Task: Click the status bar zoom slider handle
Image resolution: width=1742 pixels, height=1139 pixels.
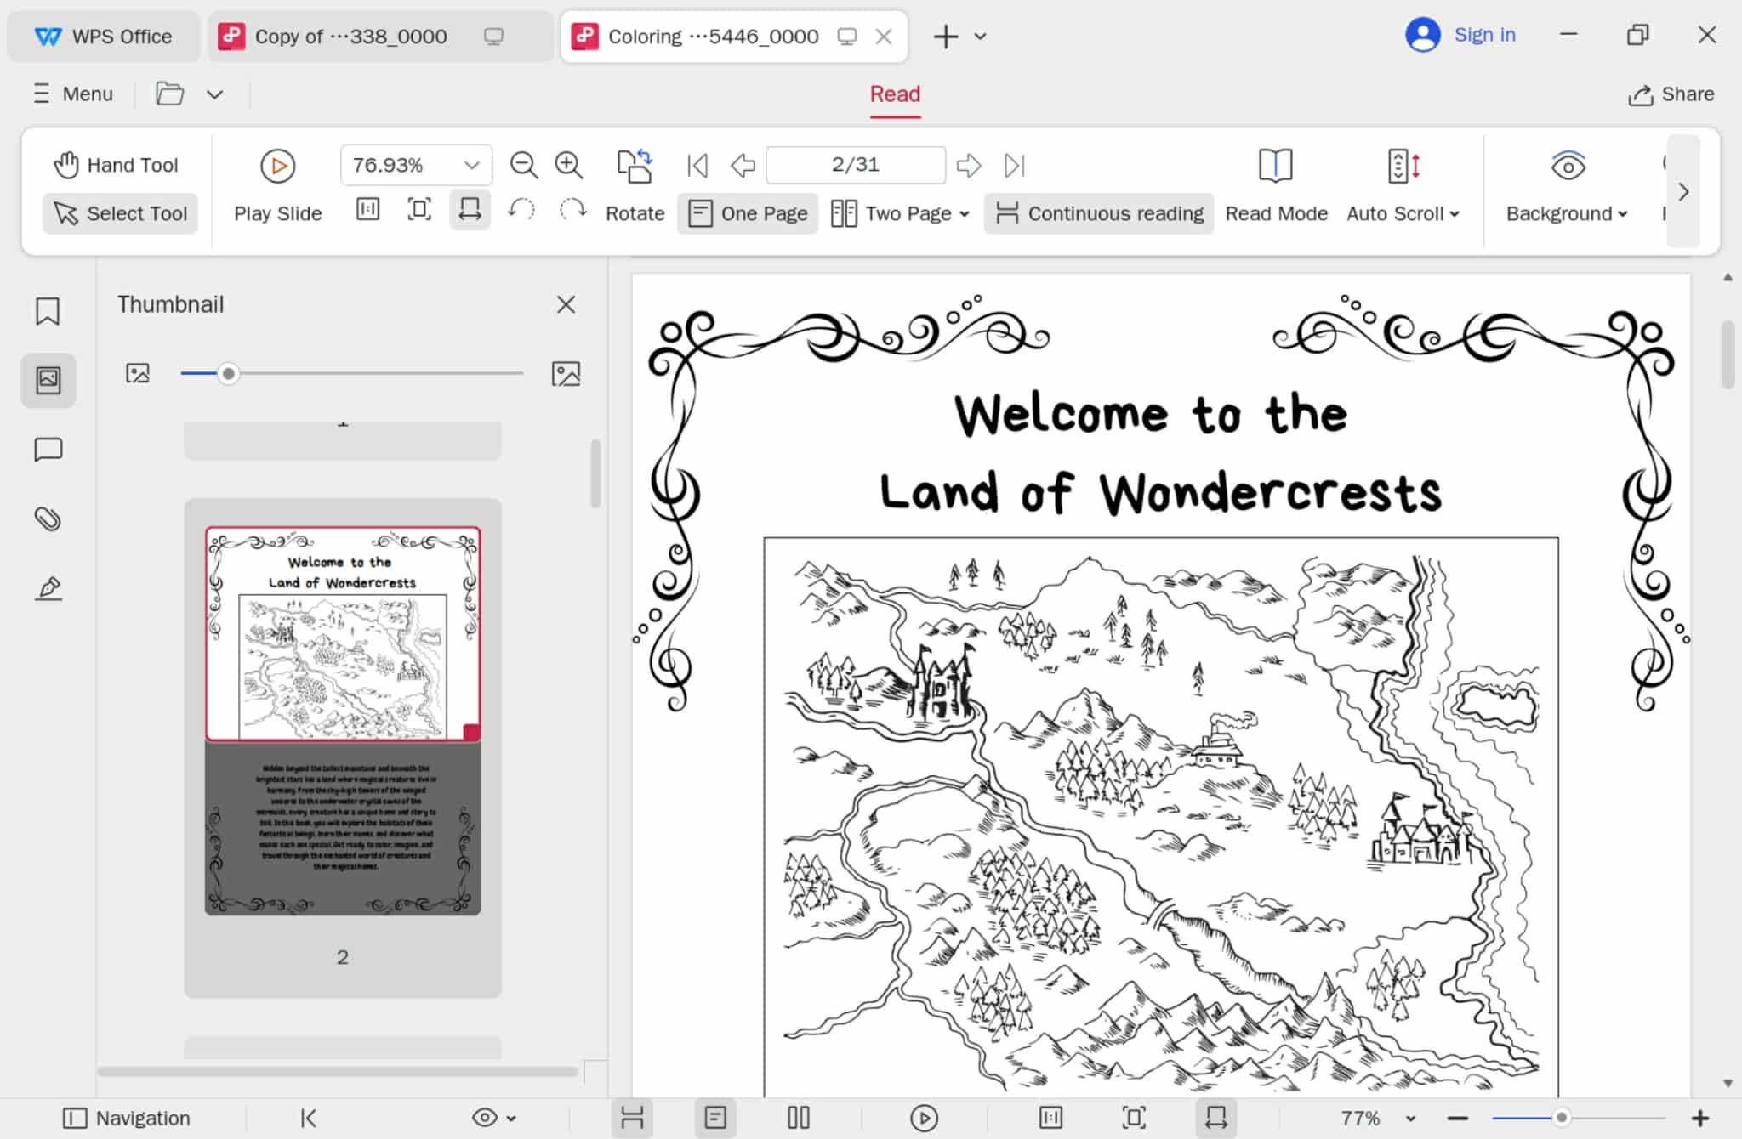Action: [1561, 1118]
